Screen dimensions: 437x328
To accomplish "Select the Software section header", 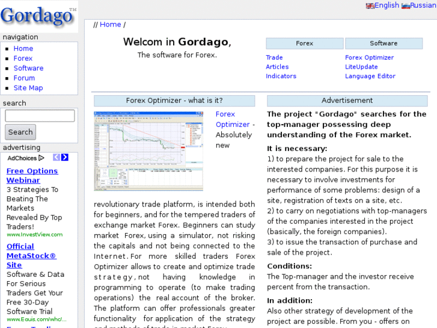I will pyautogui.click(x=384, y=43).
